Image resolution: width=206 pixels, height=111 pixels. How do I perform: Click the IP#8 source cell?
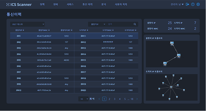point(19,78)
